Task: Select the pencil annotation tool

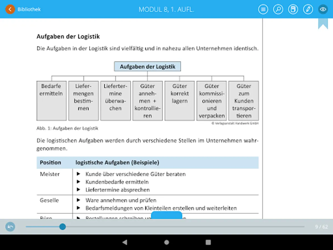Action: click(x=308, y=9)
